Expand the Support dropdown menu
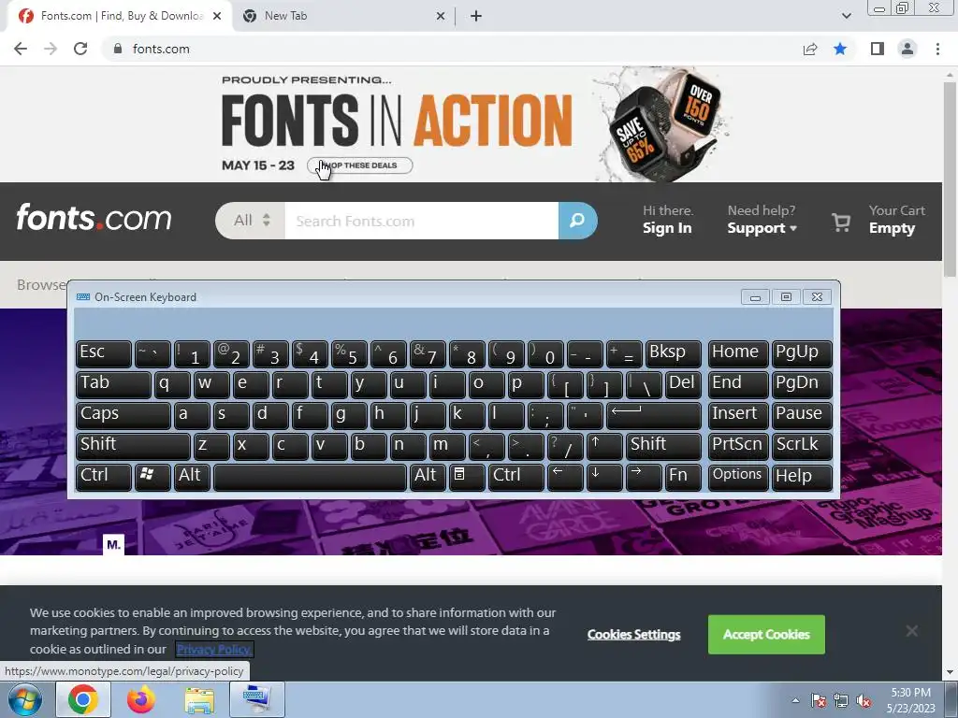Image resolution: width=958 pixels, height=718 pixels. click(762, 228)
